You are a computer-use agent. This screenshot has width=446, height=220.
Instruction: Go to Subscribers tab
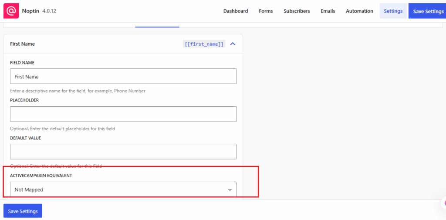point(297,11)
